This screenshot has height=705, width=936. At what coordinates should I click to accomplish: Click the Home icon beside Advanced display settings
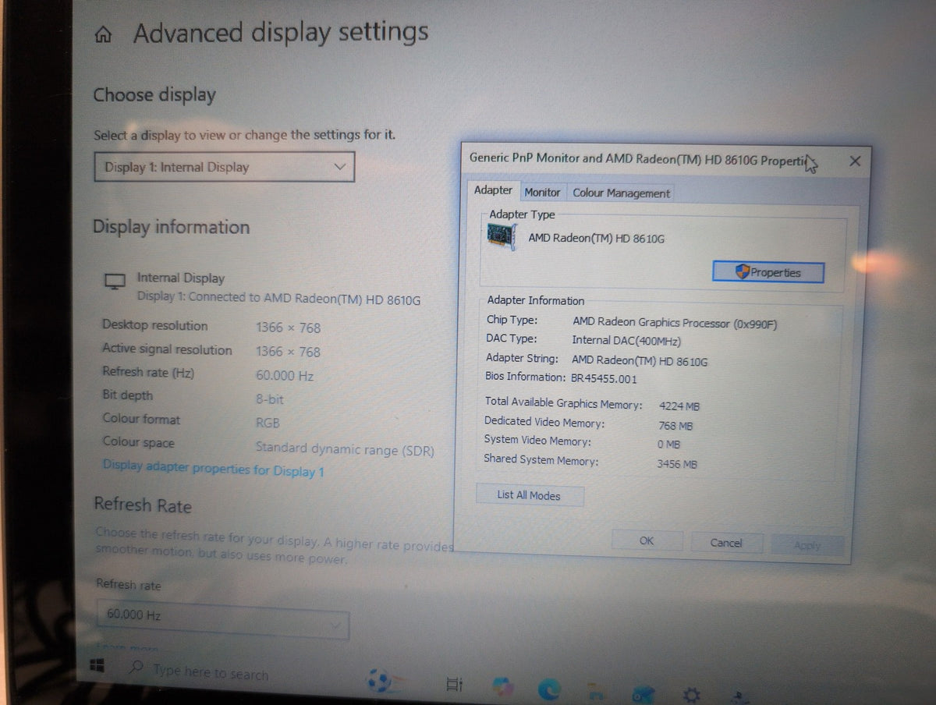point(103,35)
